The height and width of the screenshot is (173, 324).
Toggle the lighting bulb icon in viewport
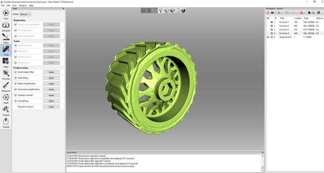click(x=160, y=11)
